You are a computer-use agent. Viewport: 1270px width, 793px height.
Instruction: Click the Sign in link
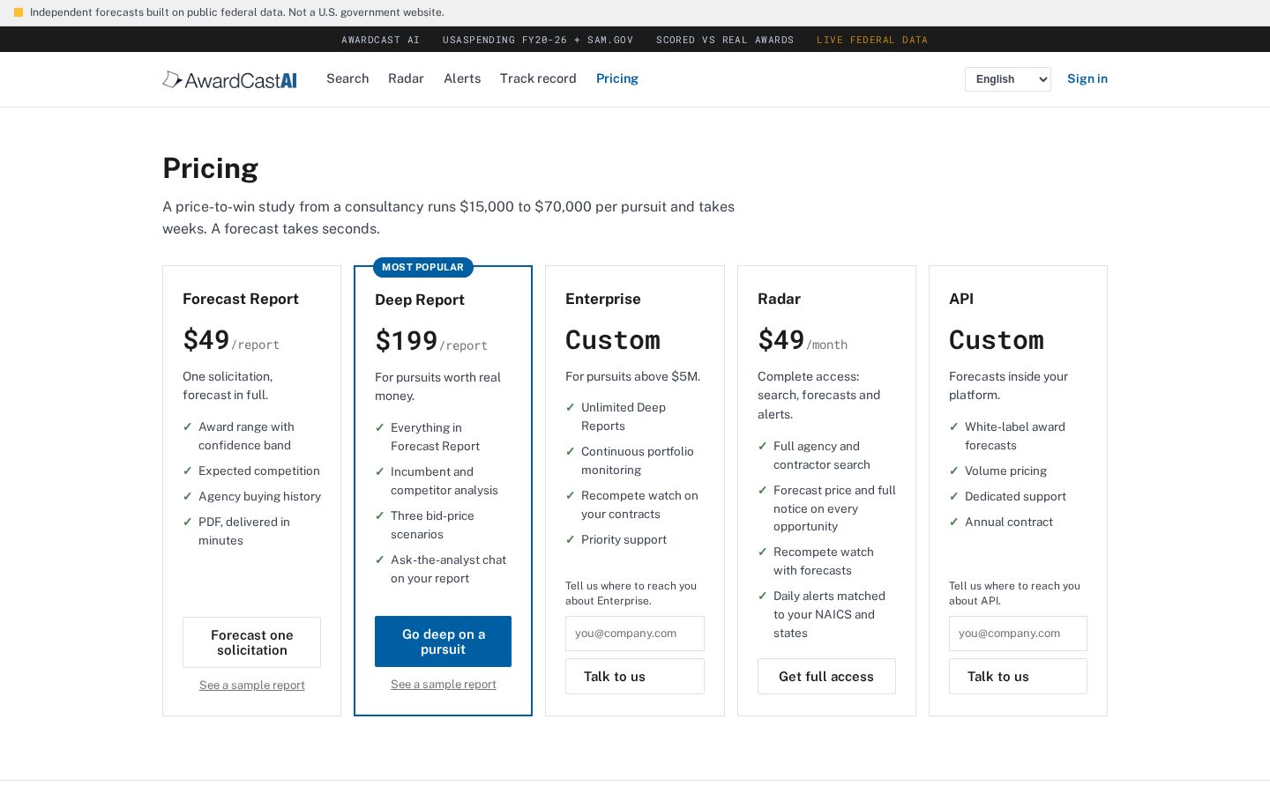(x=1087, y=78)
